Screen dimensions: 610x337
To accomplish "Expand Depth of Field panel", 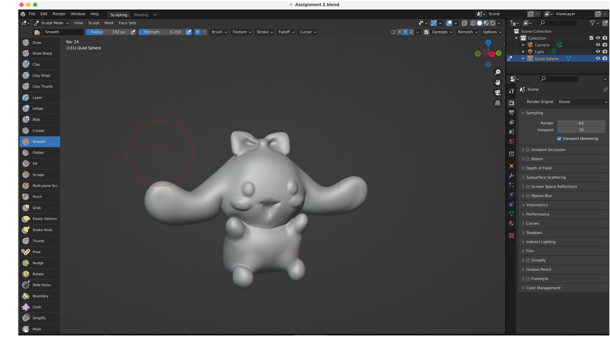I will [563, 168].
